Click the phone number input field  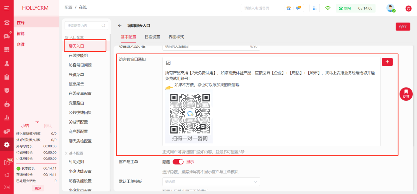[262, 8]
